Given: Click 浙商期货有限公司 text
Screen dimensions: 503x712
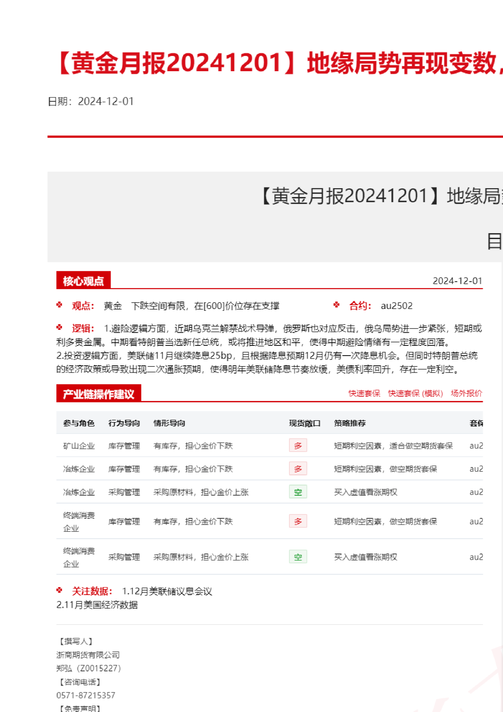Looking at the screenshot, I should point(88,655).
